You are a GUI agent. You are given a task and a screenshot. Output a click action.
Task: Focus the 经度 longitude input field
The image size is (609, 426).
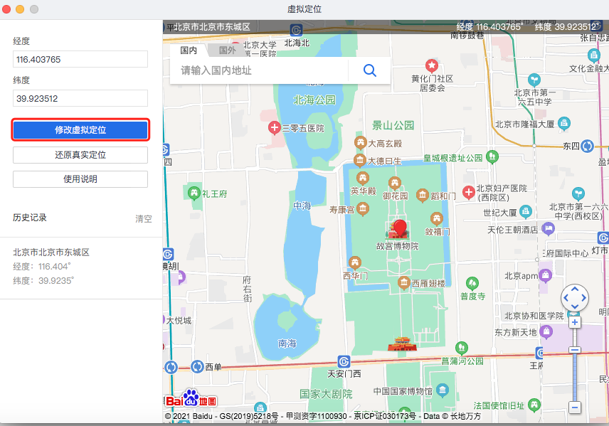80,60
